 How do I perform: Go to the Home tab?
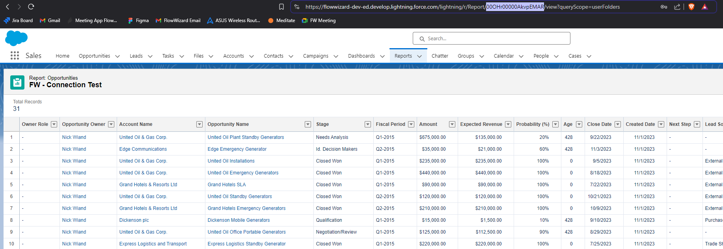[x=62, y=56]
